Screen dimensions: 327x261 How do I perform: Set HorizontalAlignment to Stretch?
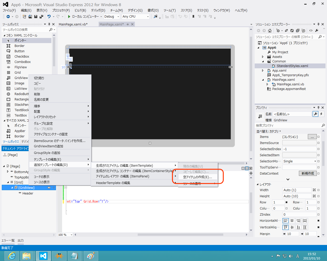[x=305, y=221]
